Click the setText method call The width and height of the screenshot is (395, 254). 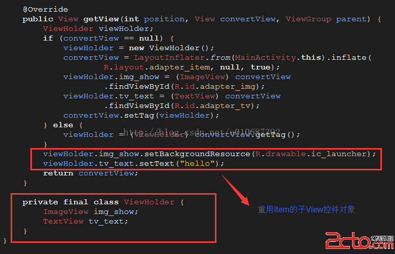[157, 164]
